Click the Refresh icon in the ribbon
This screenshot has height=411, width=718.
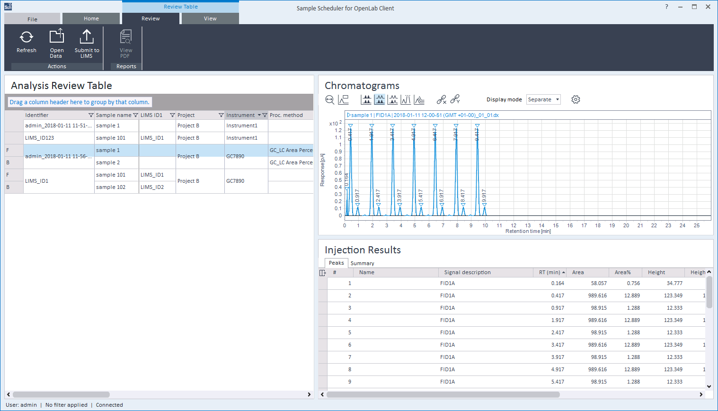(x=27, y=37)
